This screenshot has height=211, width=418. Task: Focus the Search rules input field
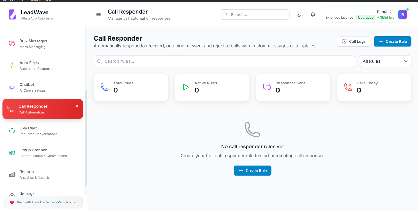pyautogui.click(x=224, y=61)
